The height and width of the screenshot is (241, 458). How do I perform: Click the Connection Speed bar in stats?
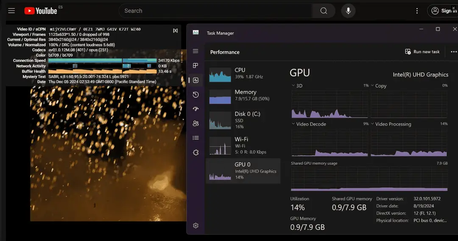pyautogui.click(x=103, y=61)
